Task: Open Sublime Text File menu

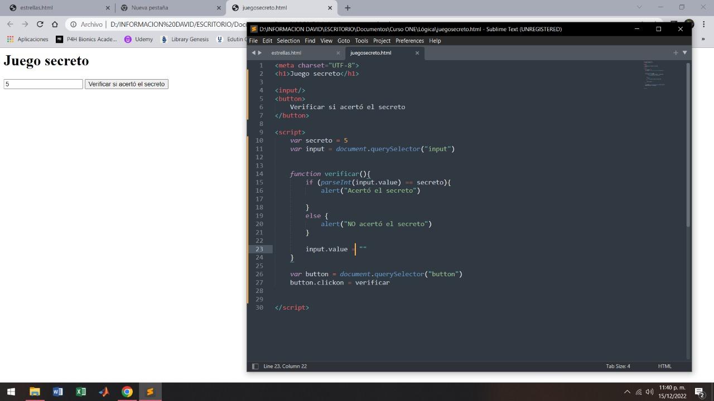Action: coord(253,41)
